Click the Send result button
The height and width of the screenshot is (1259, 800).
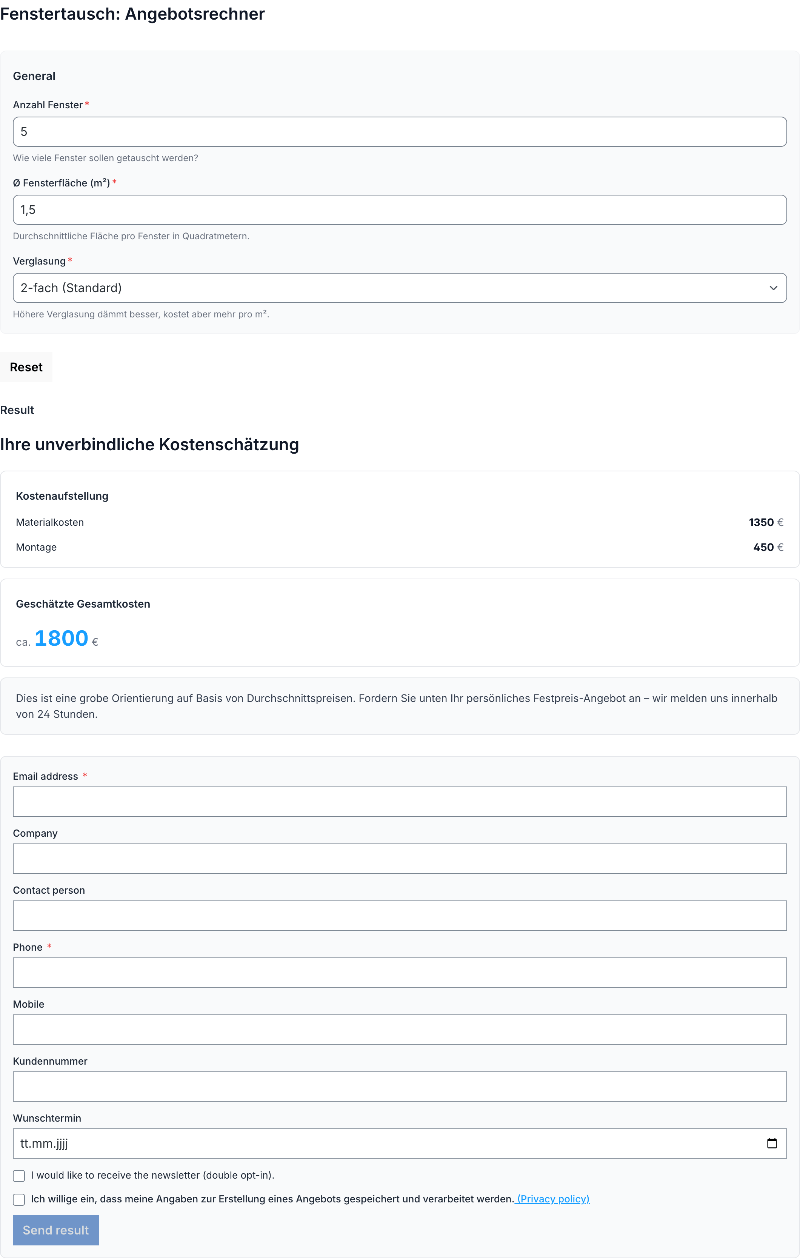pyautogui.click(x=56, y=1230)
